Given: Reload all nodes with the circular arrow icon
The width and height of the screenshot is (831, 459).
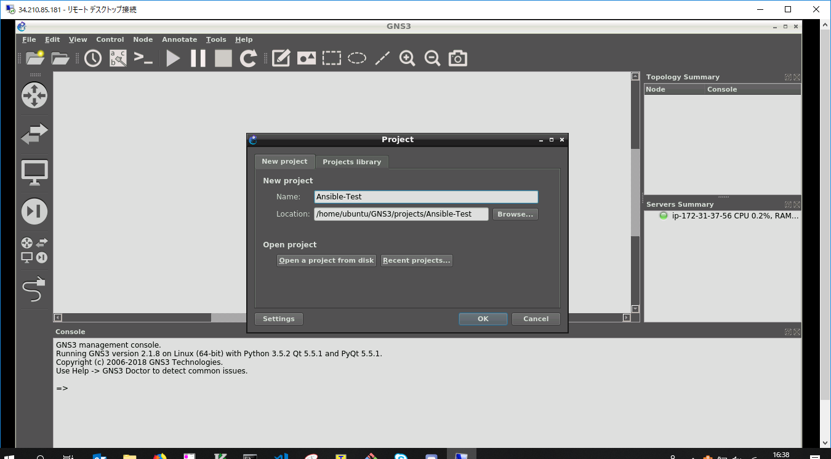Looking at the screenshot, I should coord(248,58).
